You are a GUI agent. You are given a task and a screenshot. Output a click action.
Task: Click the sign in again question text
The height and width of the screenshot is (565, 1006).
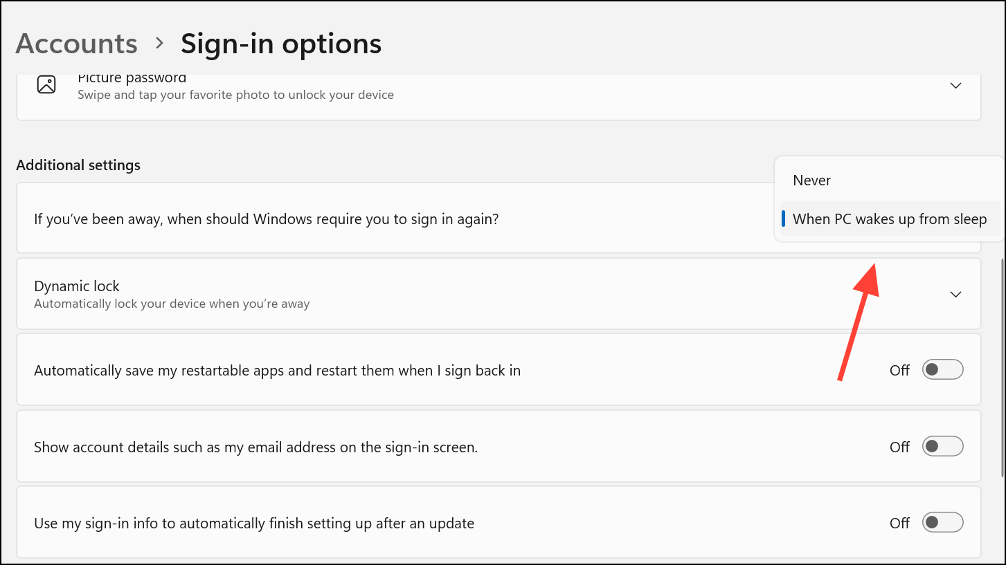[267, 219]
